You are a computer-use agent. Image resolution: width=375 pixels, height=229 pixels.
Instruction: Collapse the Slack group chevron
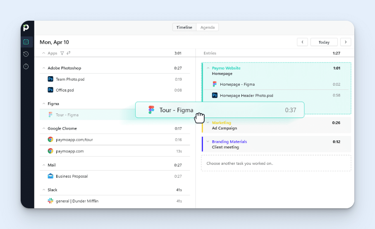click(x=44, y=190)
